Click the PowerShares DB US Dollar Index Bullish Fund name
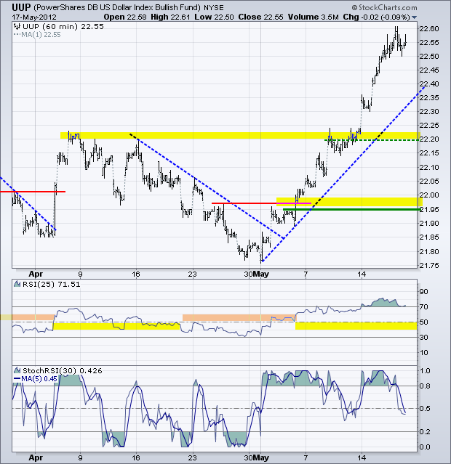The height and width of the screenshot is (464, 451). [x=117, y=7]
